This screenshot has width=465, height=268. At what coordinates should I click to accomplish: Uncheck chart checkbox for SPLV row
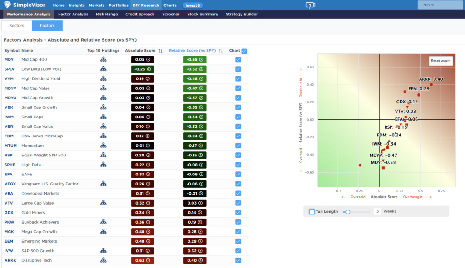(x=238, y=69)
